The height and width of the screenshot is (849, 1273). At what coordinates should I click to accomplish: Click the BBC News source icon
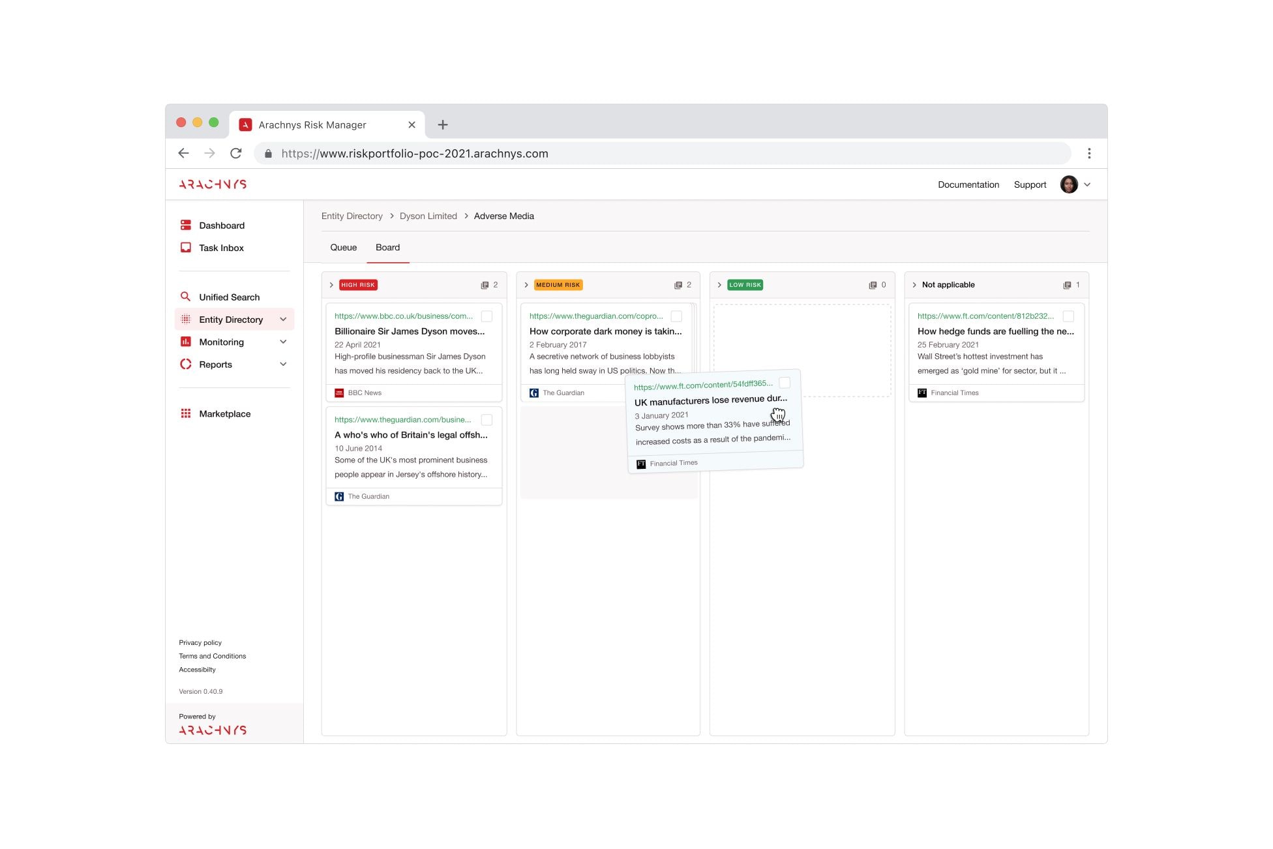tap(339, 393)
